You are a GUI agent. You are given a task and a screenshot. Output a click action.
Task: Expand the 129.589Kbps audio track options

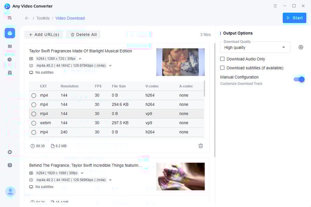(110, 180)
